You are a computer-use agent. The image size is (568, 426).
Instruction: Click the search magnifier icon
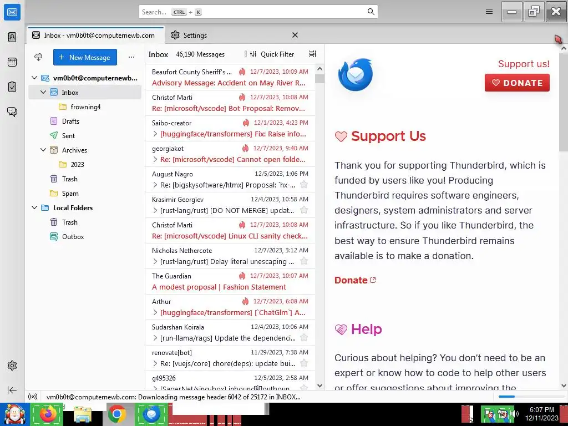(371, 12)
